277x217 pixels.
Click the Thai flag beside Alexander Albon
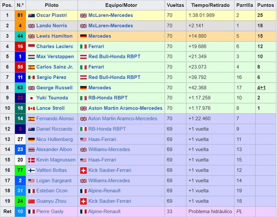pos(32,150)
